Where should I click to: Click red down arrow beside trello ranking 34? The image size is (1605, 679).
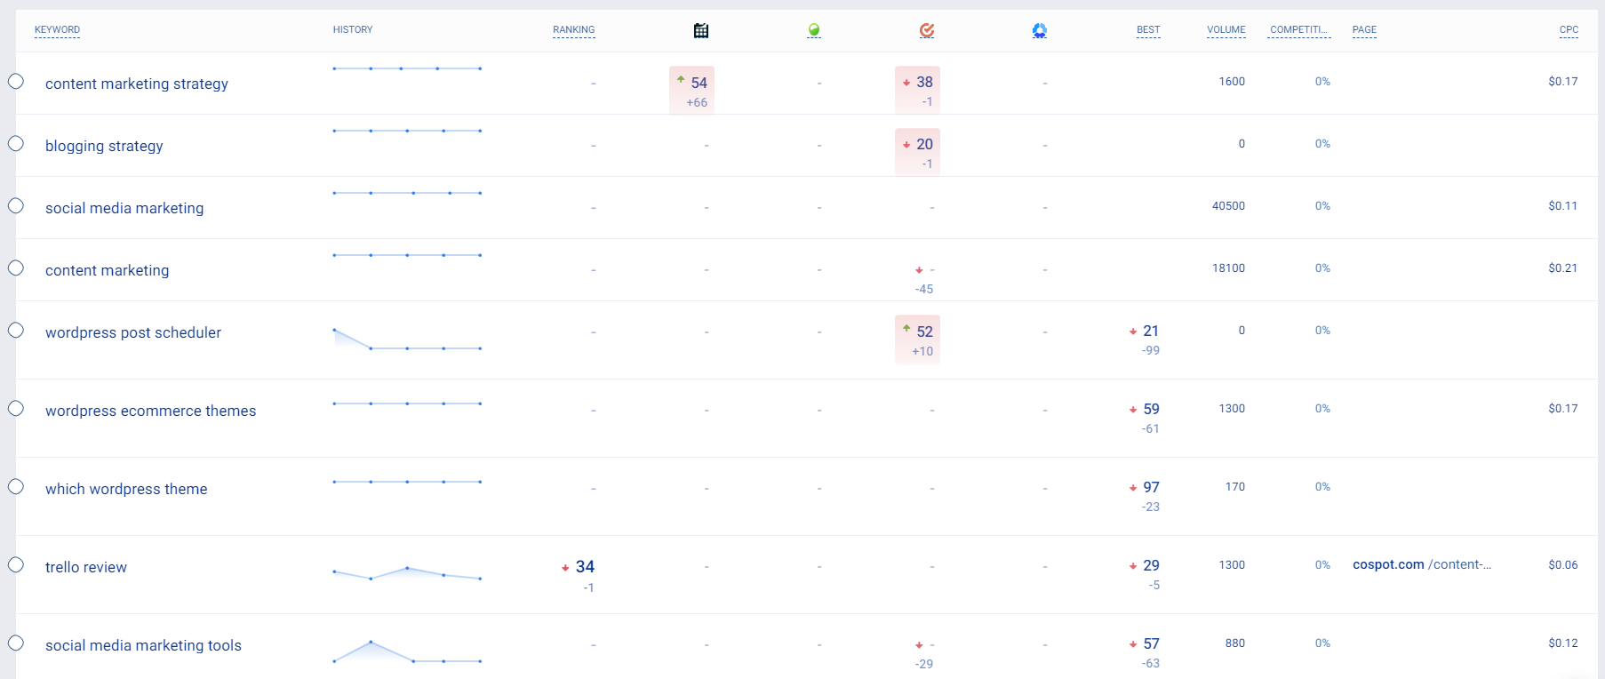565,568
